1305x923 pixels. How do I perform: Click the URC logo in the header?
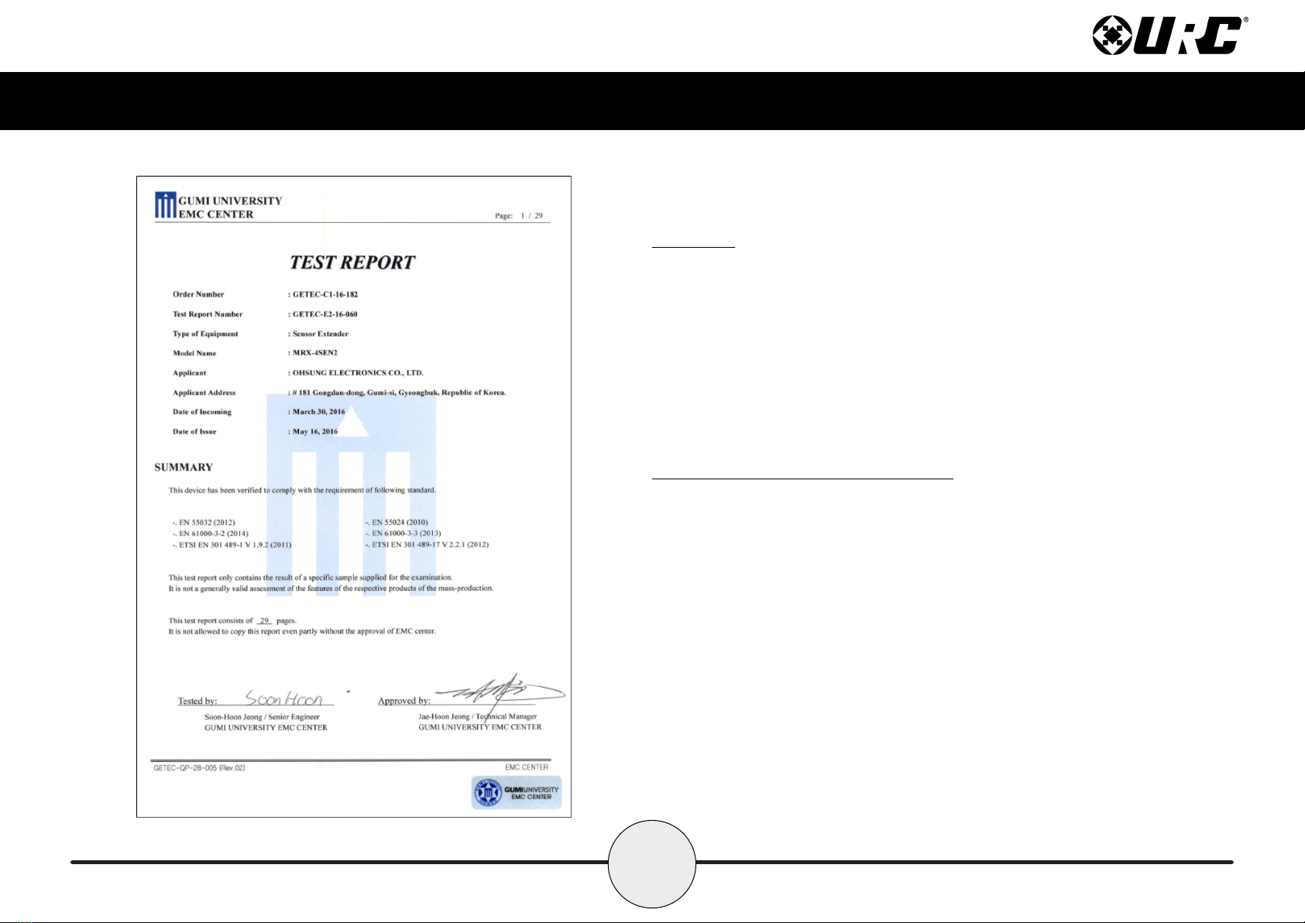tap(1169, 36)
